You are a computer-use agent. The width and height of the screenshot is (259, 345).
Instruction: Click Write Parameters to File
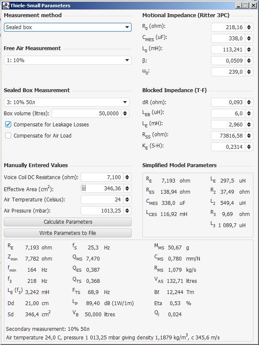[68, 233]
